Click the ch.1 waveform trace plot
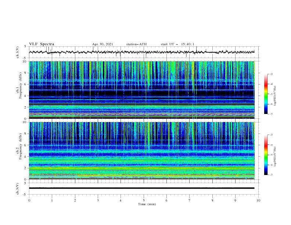The width and height of the screenshot is (291, 225). [141, 52]
